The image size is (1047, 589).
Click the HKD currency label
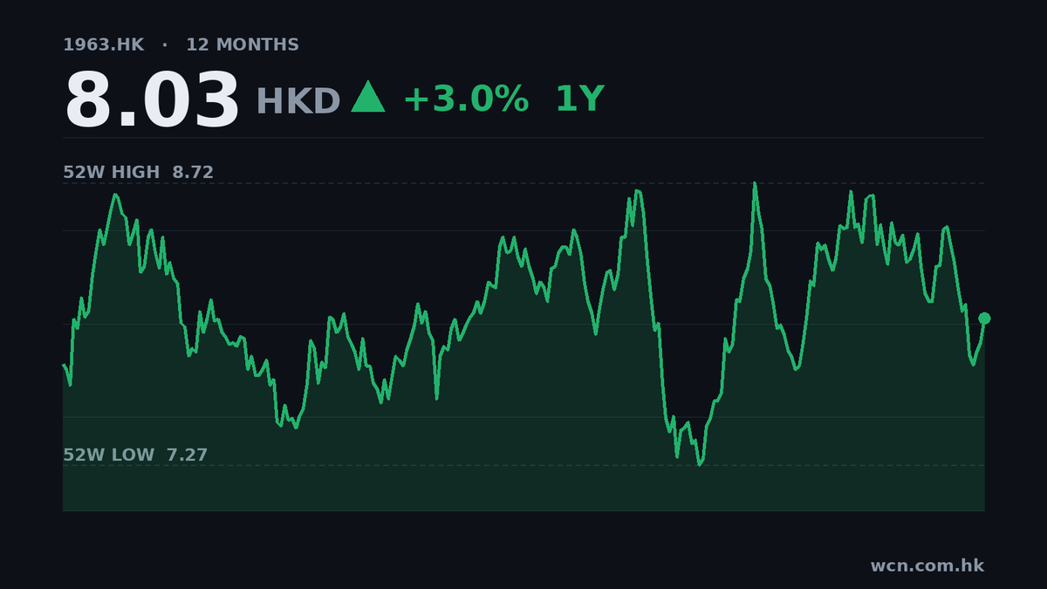click(298, 101)
